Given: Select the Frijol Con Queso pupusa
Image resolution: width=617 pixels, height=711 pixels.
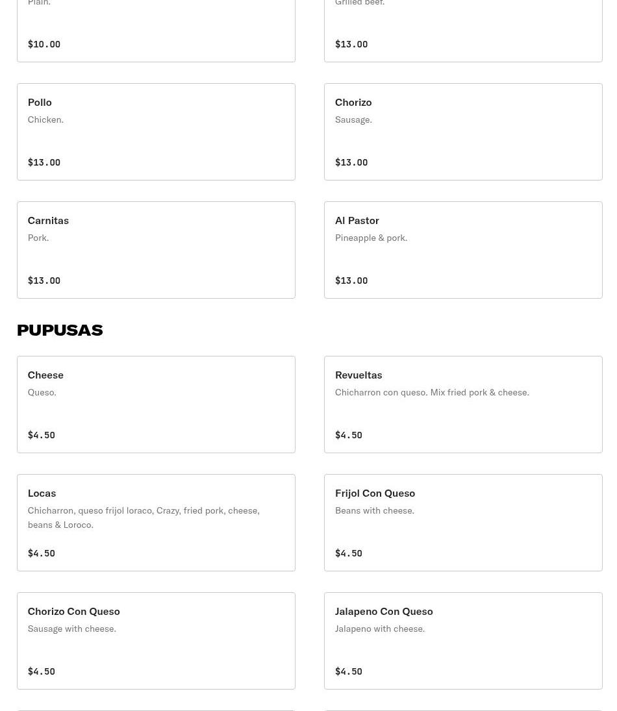Looking at the screenshot, I should click(463, 523).
